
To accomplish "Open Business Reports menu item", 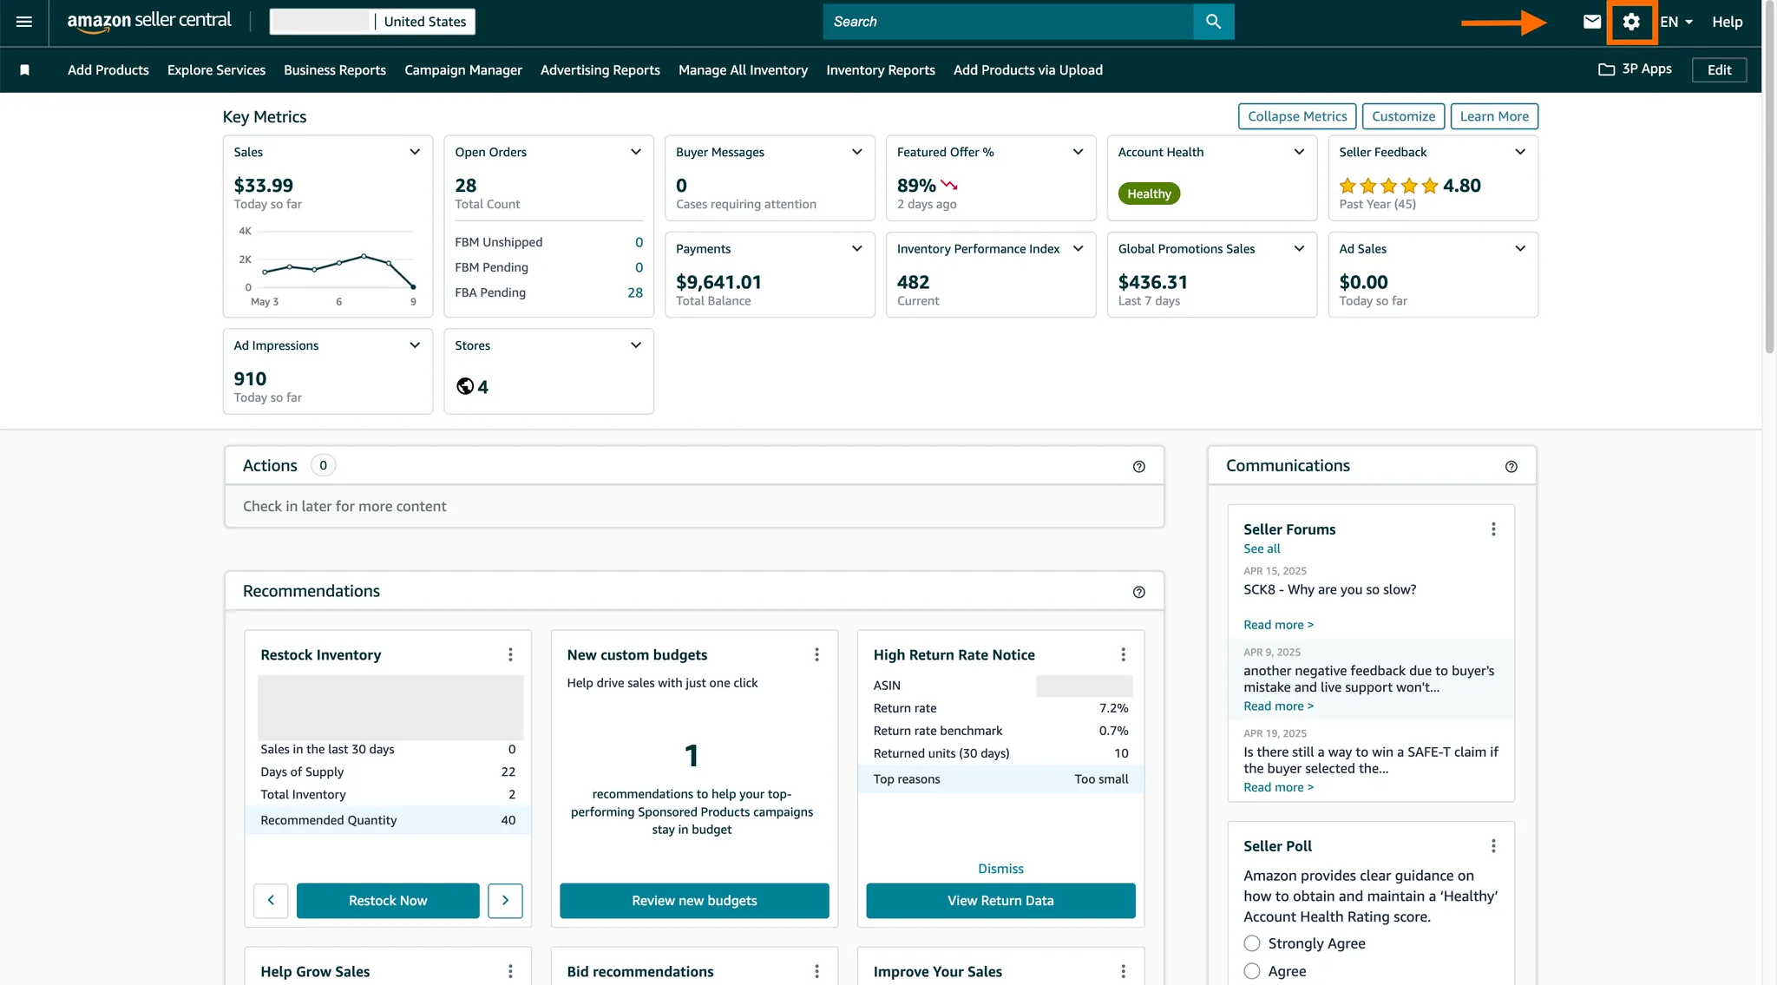I will pyautogui.click(x=335, y=70).
